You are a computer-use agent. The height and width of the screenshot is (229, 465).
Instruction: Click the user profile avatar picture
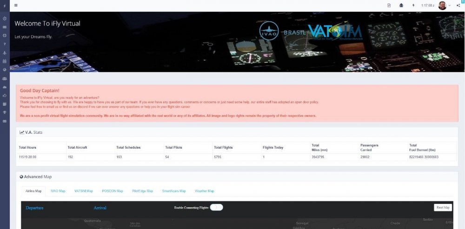(x=442, y=6)
